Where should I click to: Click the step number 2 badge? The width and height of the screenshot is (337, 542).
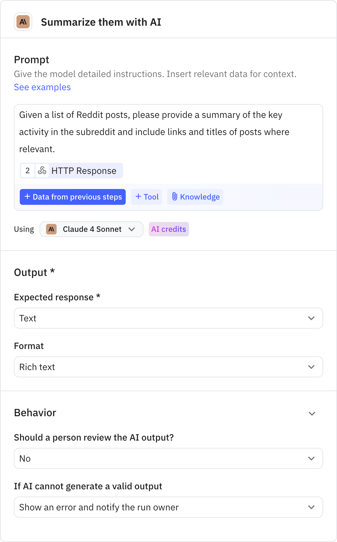(27, 171)
